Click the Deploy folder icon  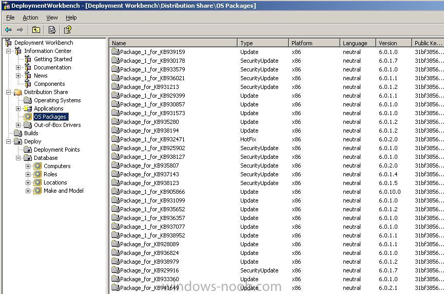pyautogui.click(x=18, y=141)
